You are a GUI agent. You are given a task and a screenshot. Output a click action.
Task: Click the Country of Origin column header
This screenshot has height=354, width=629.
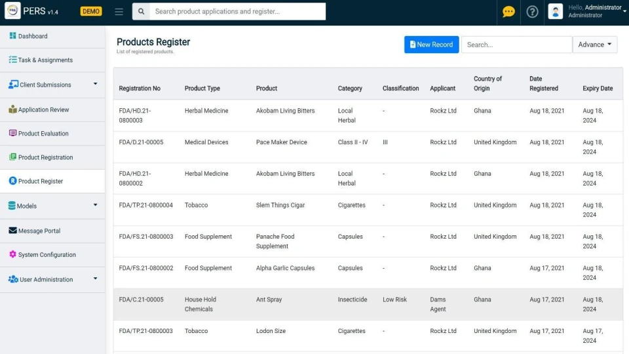point(487,83)
